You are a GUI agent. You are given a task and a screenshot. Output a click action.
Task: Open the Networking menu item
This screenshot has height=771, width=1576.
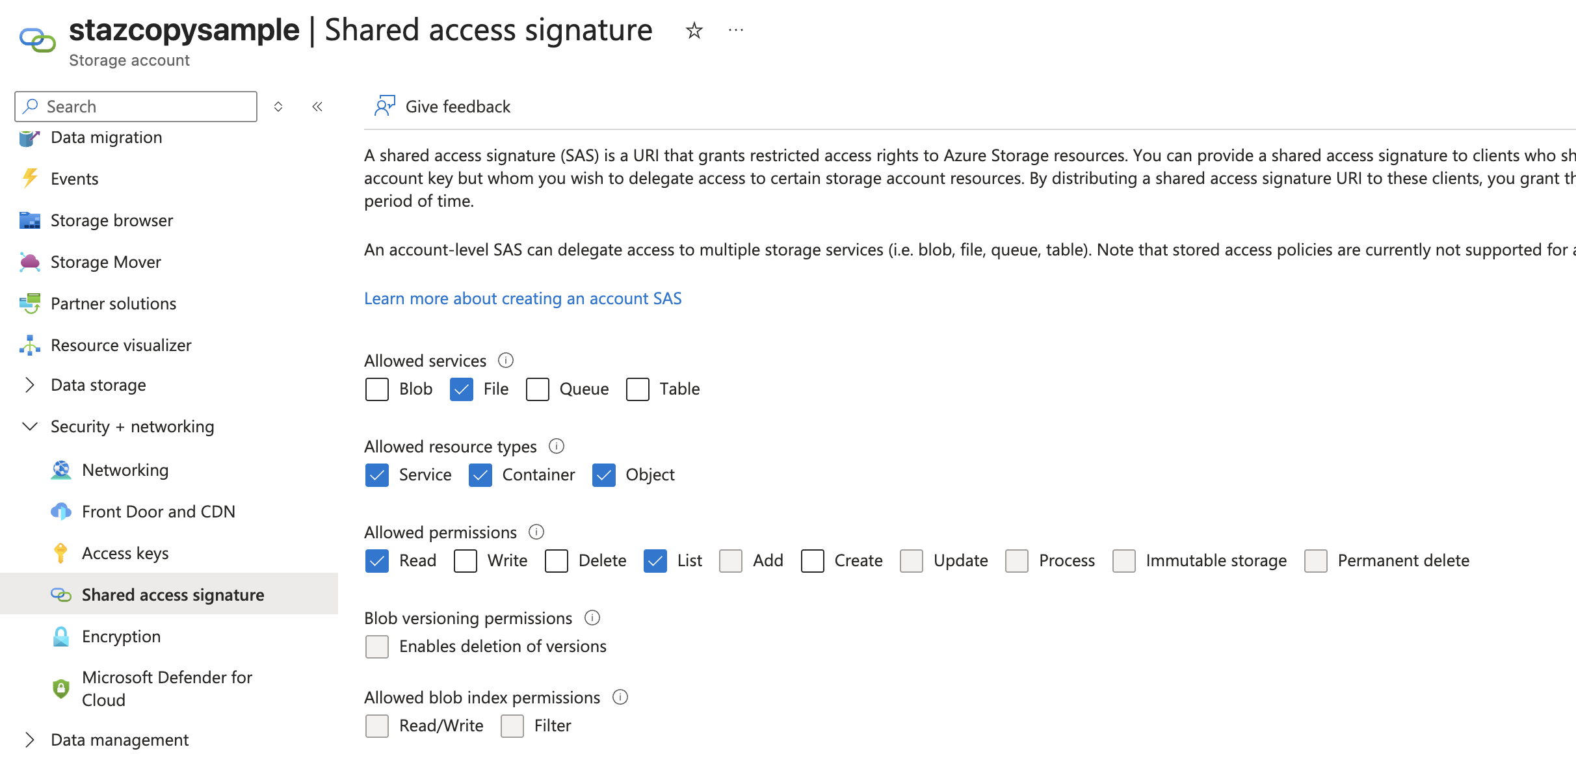tap(125, 470)
